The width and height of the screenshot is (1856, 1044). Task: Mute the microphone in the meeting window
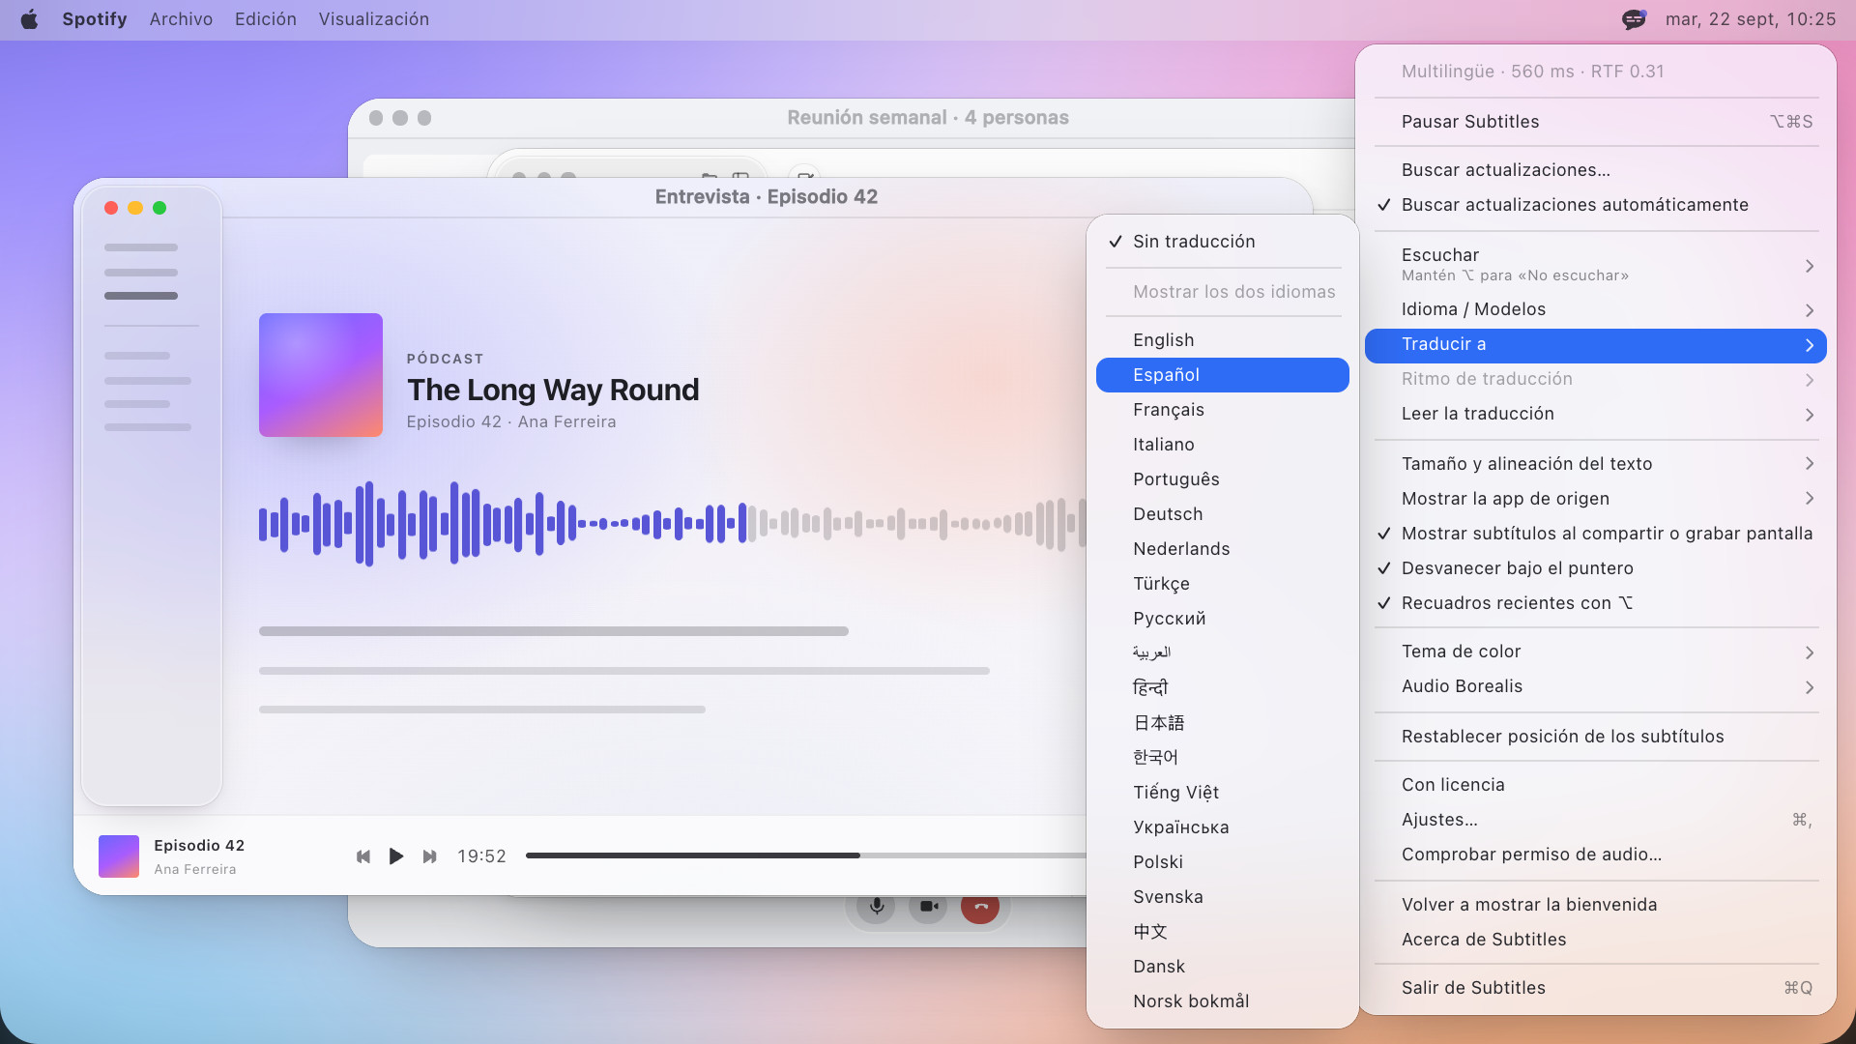[x=876, y=907]
